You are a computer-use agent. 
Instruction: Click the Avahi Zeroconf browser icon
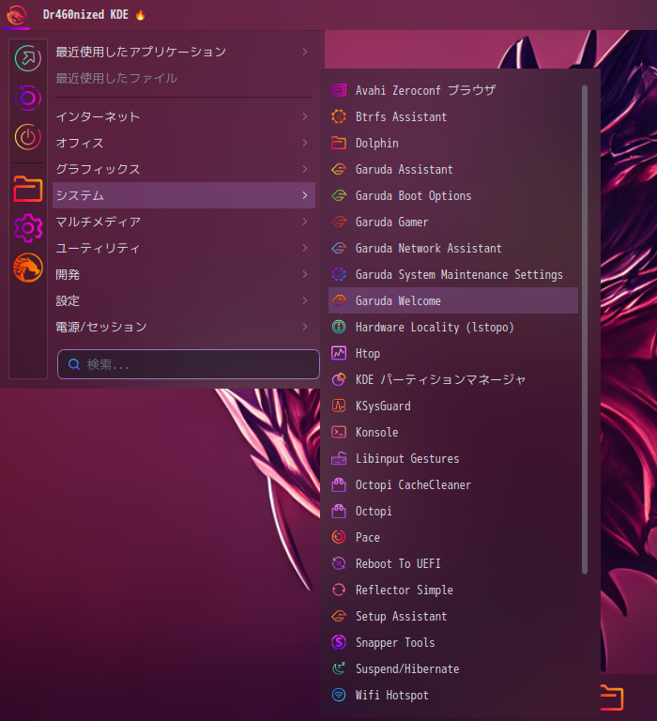click(x=339, y=90)
